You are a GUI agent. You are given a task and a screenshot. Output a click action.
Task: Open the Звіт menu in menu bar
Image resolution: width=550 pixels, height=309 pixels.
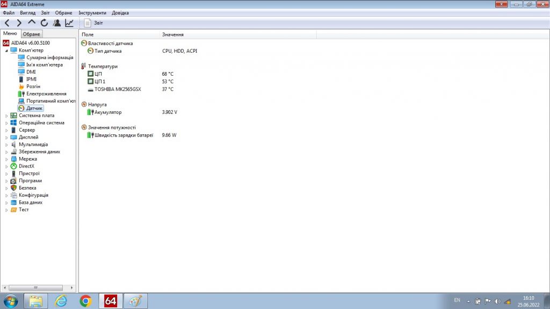click(45, 13)
